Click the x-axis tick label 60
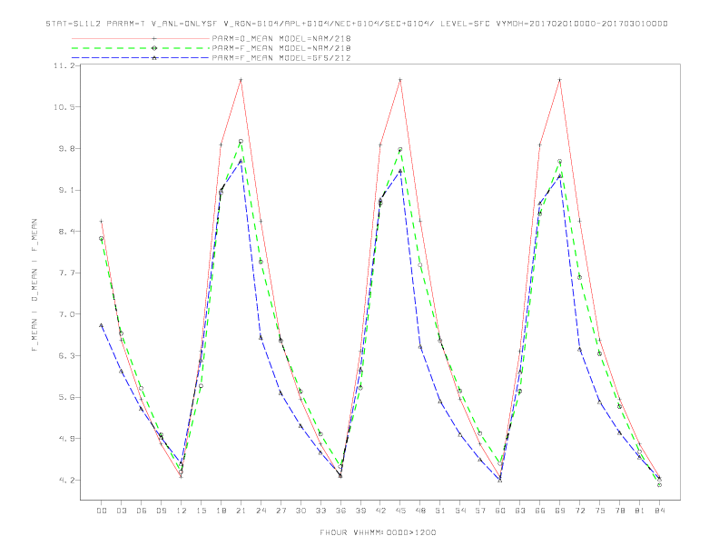 tap(500, 511)
